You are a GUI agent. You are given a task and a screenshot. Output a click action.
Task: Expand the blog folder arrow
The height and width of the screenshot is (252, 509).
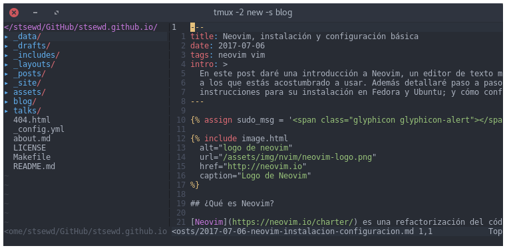tap(6, 101)
